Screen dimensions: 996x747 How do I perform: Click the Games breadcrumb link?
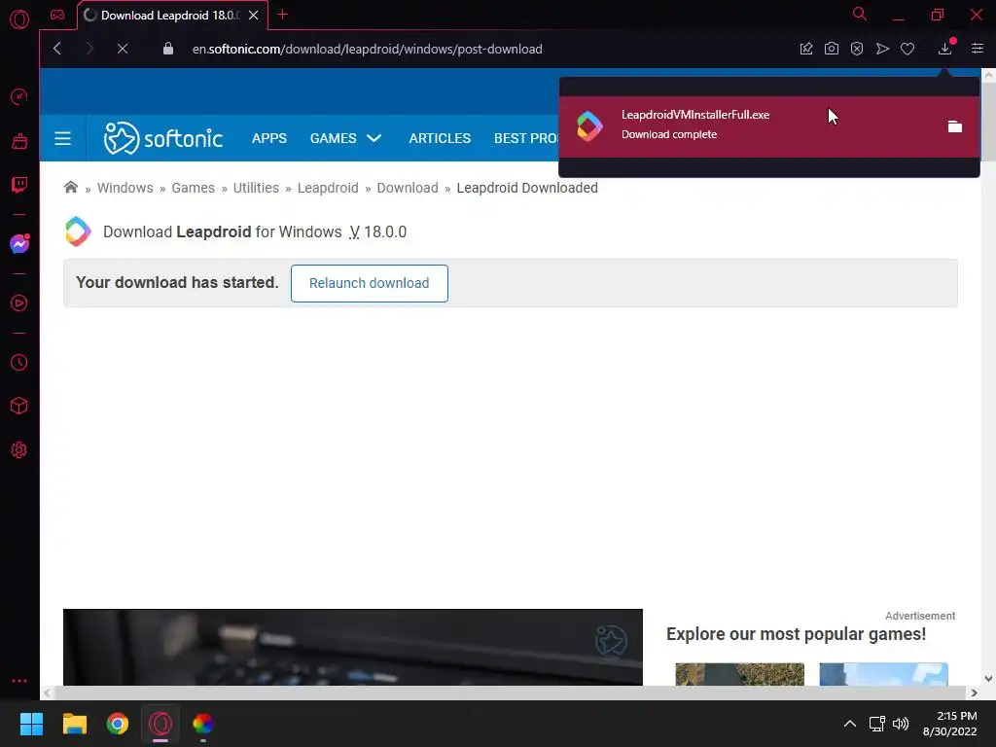(194, 188)
